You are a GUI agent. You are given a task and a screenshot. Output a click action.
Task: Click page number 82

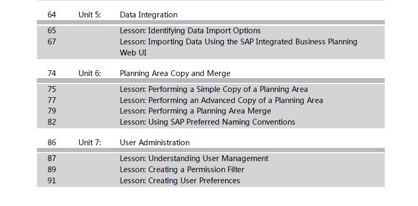[52, 122]
